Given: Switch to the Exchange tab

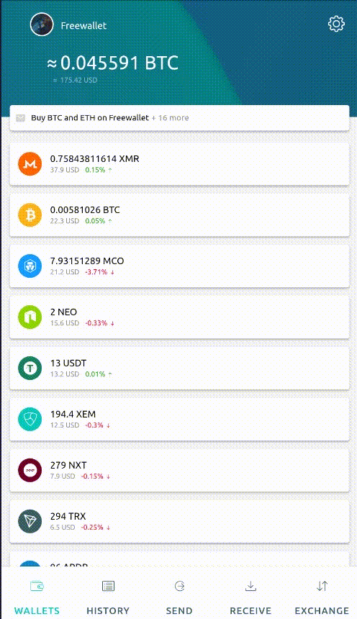Looking at the screenshot, I should pyautogui.click(x=322, y=597).
